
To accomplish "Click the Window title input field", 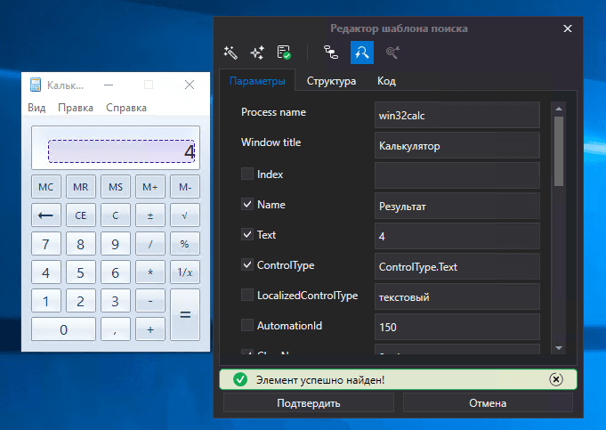I will (457, 145).
